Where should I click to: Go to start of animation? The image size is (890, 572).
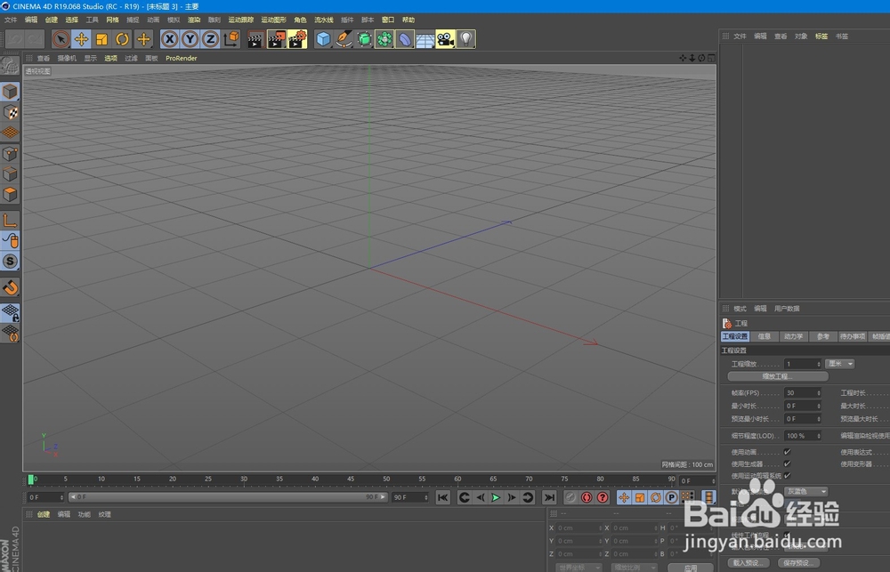(x=442, y=497)
